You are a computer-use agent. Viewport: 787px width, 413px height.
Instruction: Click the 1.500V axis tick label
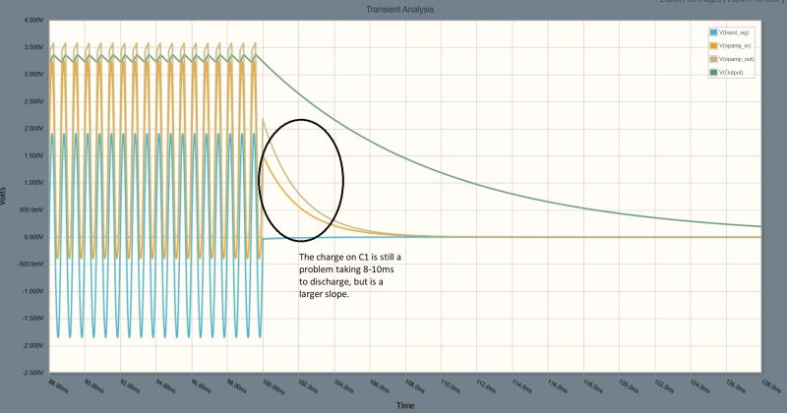pyautogui.click(x=33, y=155)
